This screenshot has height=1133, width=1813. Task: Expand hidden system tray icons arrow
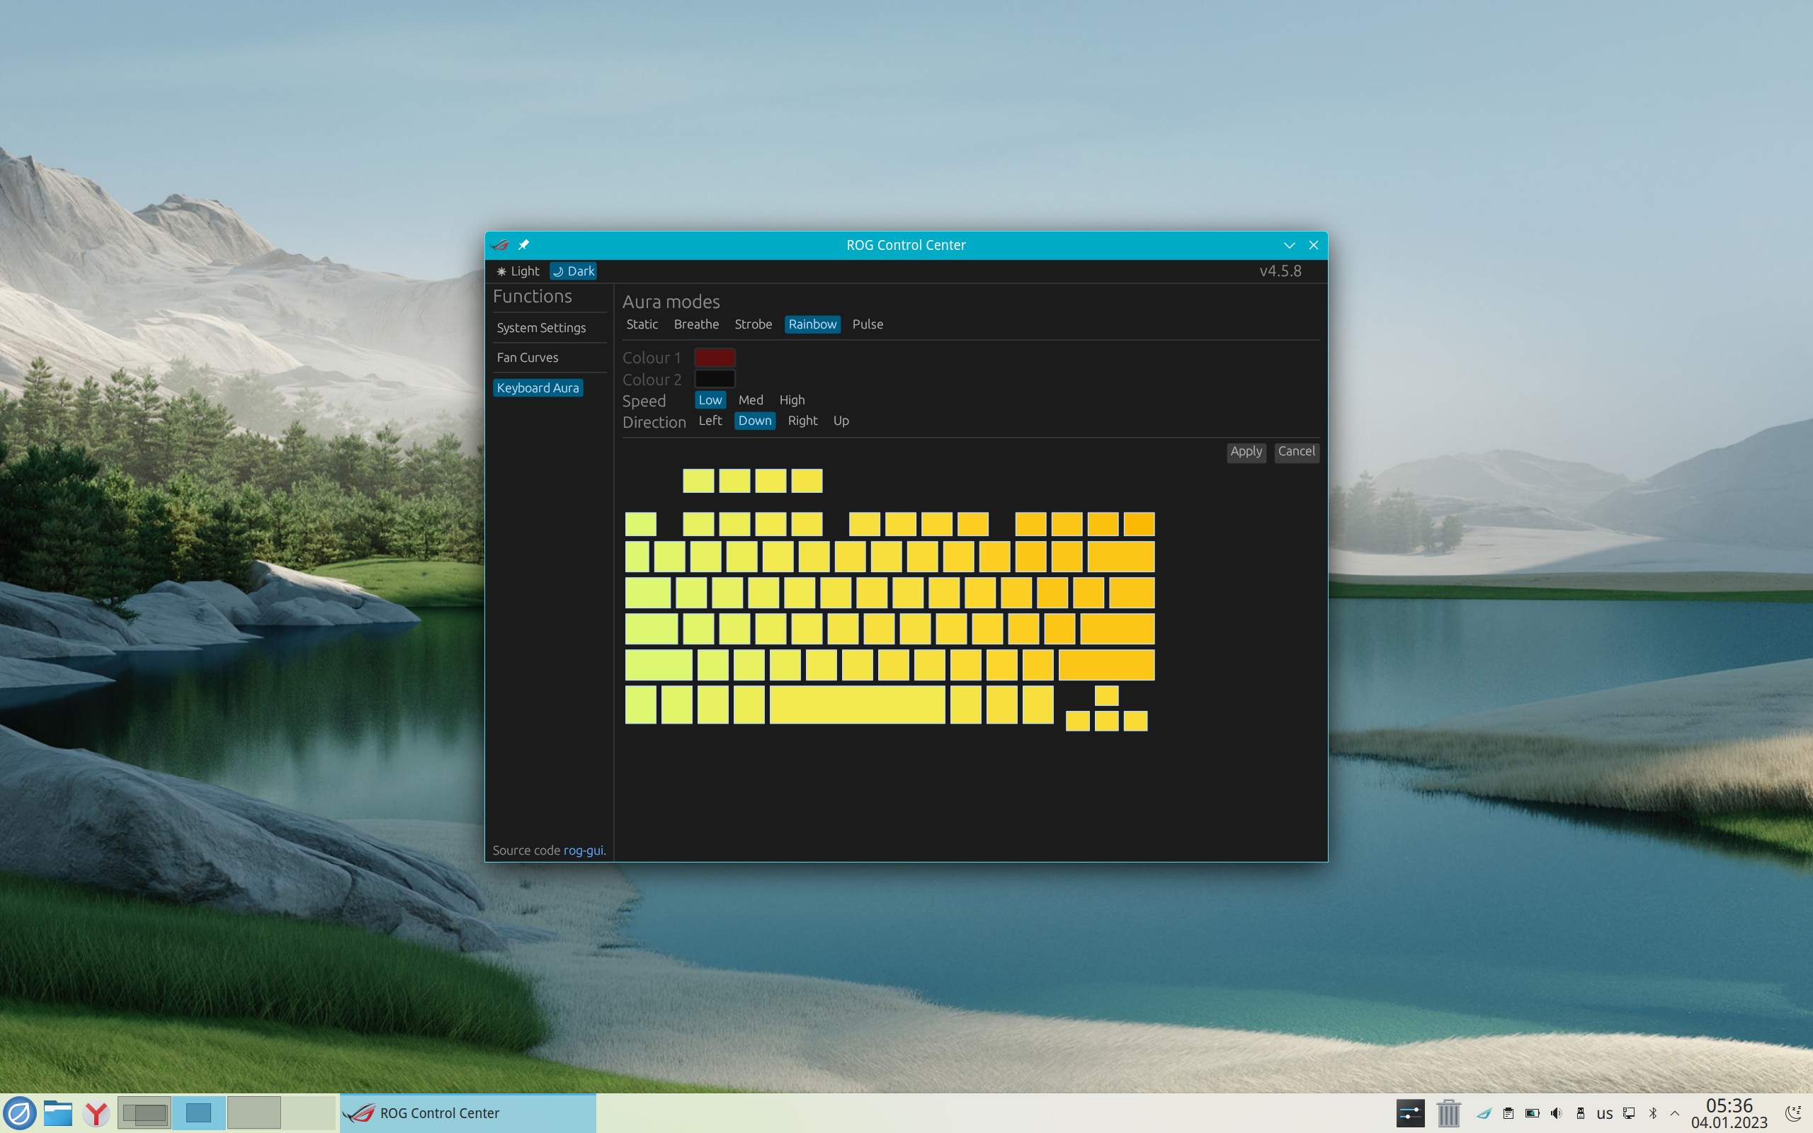coord(1674,1113)
